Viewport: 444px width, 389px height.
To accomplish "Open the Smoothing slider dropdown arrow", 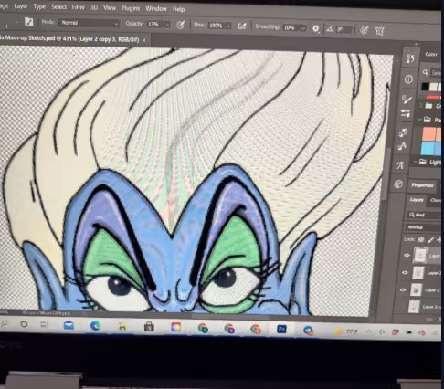I will click(303, 28).
